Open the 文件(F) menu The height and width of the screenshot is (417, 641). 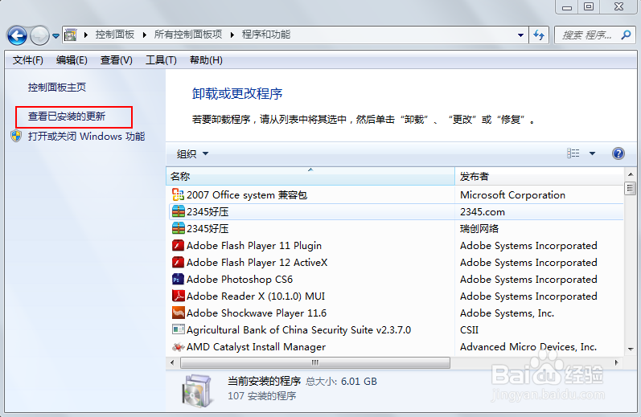pyautogui.click(x=28, y=60)
